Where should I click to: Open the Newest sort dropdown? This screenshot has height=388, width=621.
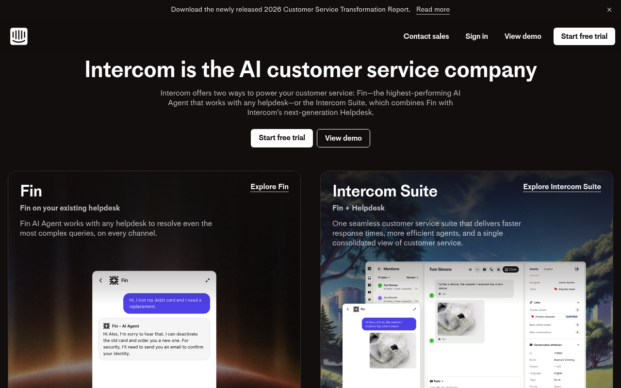pyautogui.click(x=412, y=277)
